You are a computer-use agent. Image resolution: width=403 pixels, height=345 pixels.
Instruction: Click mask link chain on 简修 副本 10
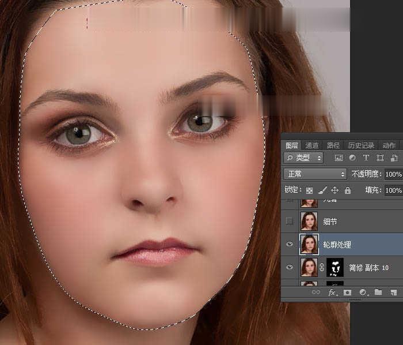(322, 268)
